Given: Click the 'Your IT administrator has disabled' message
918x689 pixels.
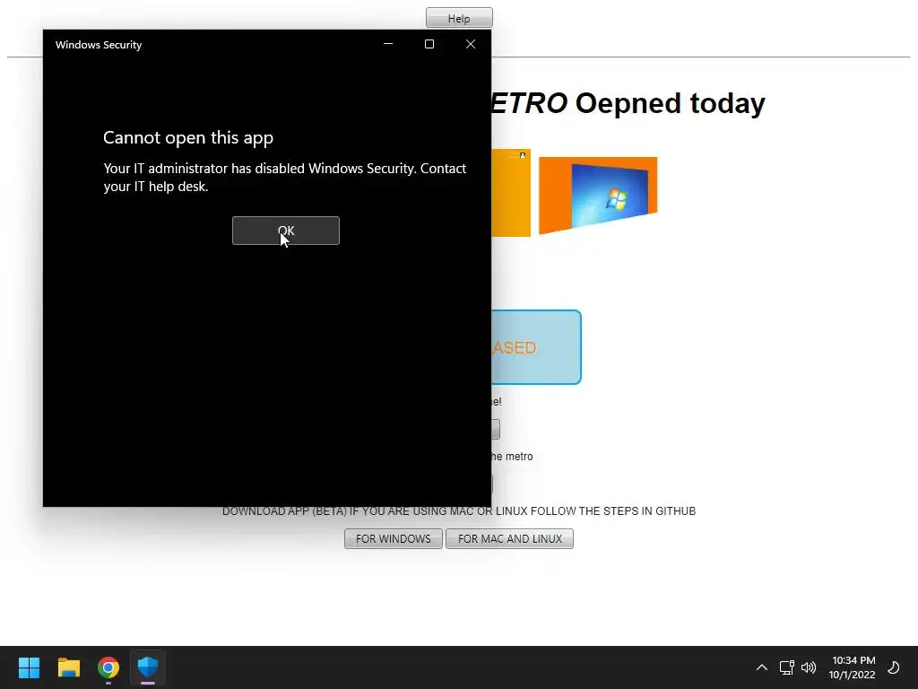Looking at the screenshot, I should tap(284, 177).
